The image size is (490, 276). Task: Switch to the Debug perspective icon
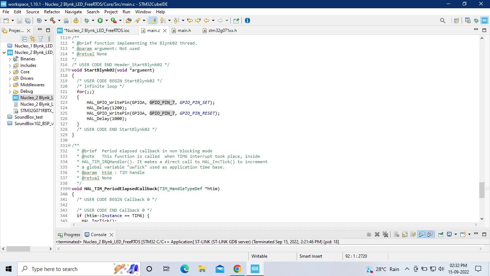(x=476, y=20)
